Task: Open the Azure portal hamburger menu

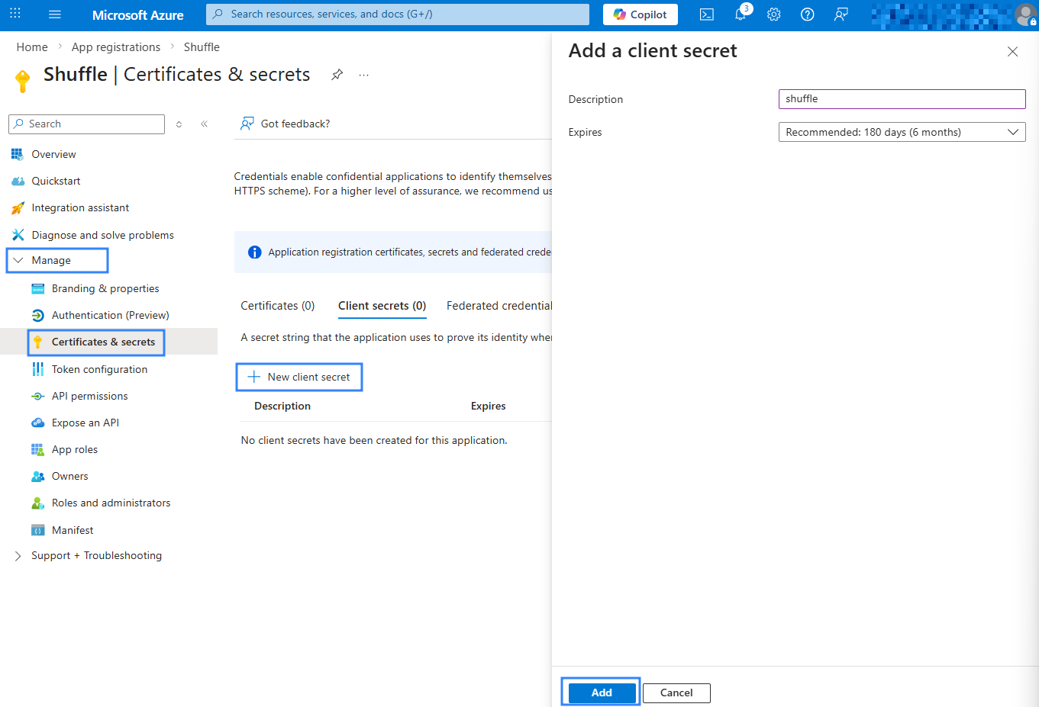Action: tap(54, 14)
